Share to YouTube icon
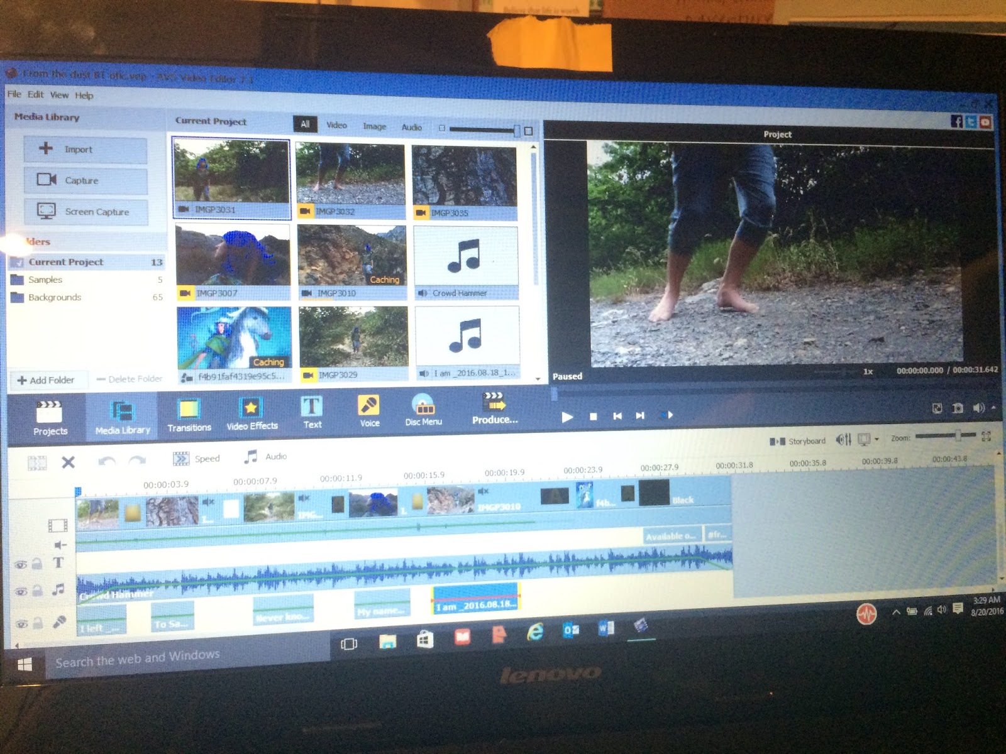 tap(985, 123)
